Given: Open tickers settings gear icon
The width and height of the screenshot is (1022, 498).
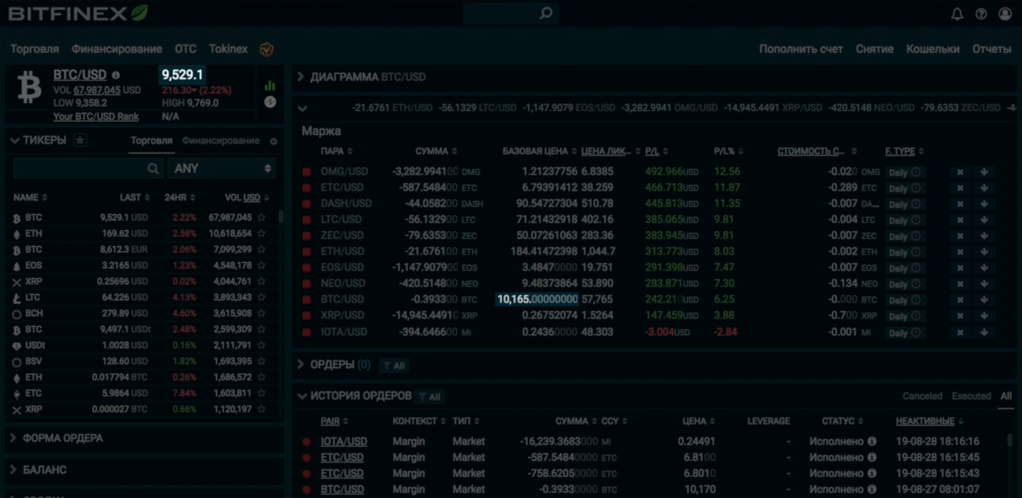Looking at the screenshot, I should (x=273, y=141).
